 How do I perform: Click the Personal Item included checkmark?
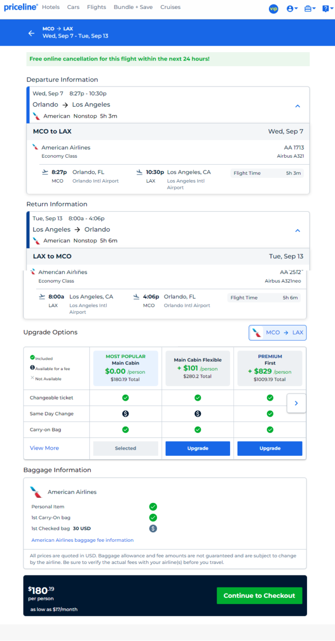153,507
